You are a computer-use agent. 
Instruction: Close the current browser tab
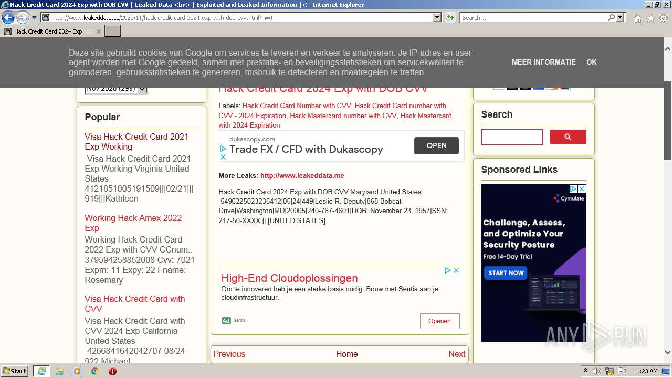99,31
